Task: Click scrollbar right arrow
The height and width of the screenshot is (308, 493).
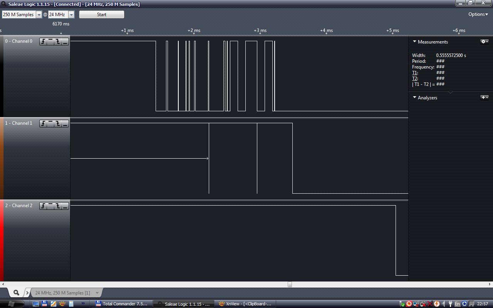Action: tap(490, 285)
